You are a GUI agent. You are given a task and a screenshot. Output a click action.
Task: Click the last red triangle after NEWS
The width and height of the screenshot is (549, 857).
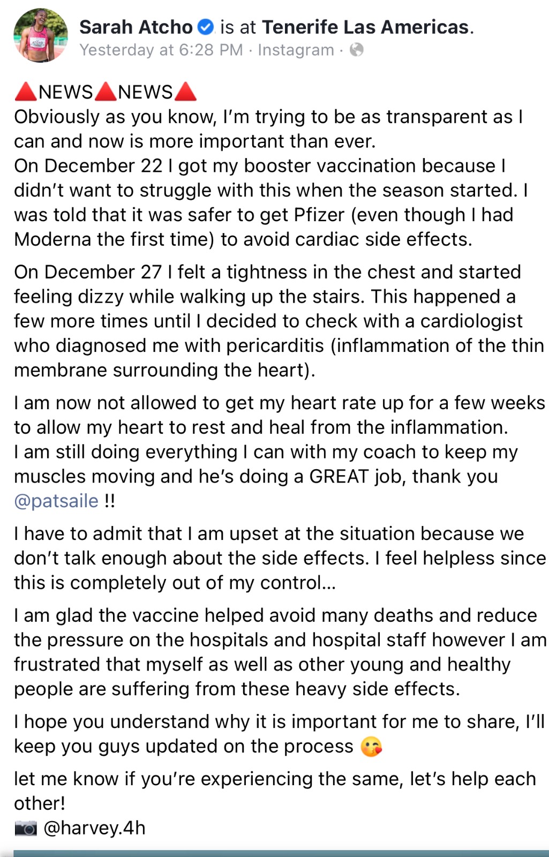pyautogui.click(x=185, y=92)
